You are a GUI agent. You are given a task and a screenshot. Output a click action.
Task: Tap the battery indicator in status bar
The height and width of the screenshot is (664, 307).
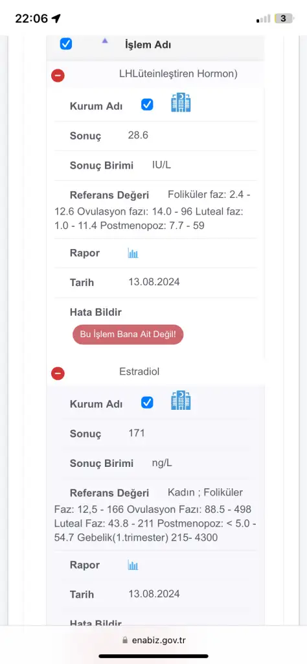[284, 18]
